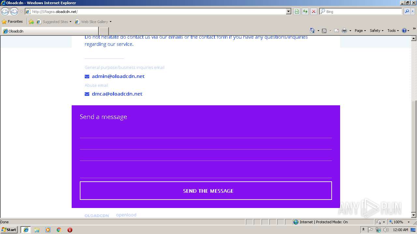Click the second message form field
The image size is (417, 234).
click(x=206, y=144)
